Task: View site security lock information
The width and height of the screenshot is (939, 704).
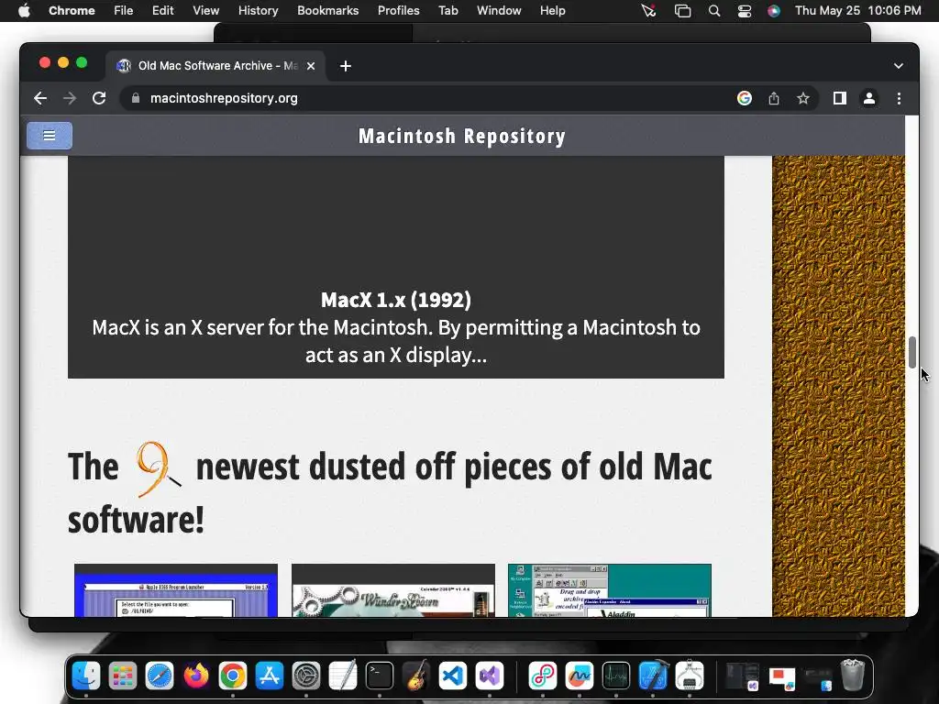Action: (136, 98)
